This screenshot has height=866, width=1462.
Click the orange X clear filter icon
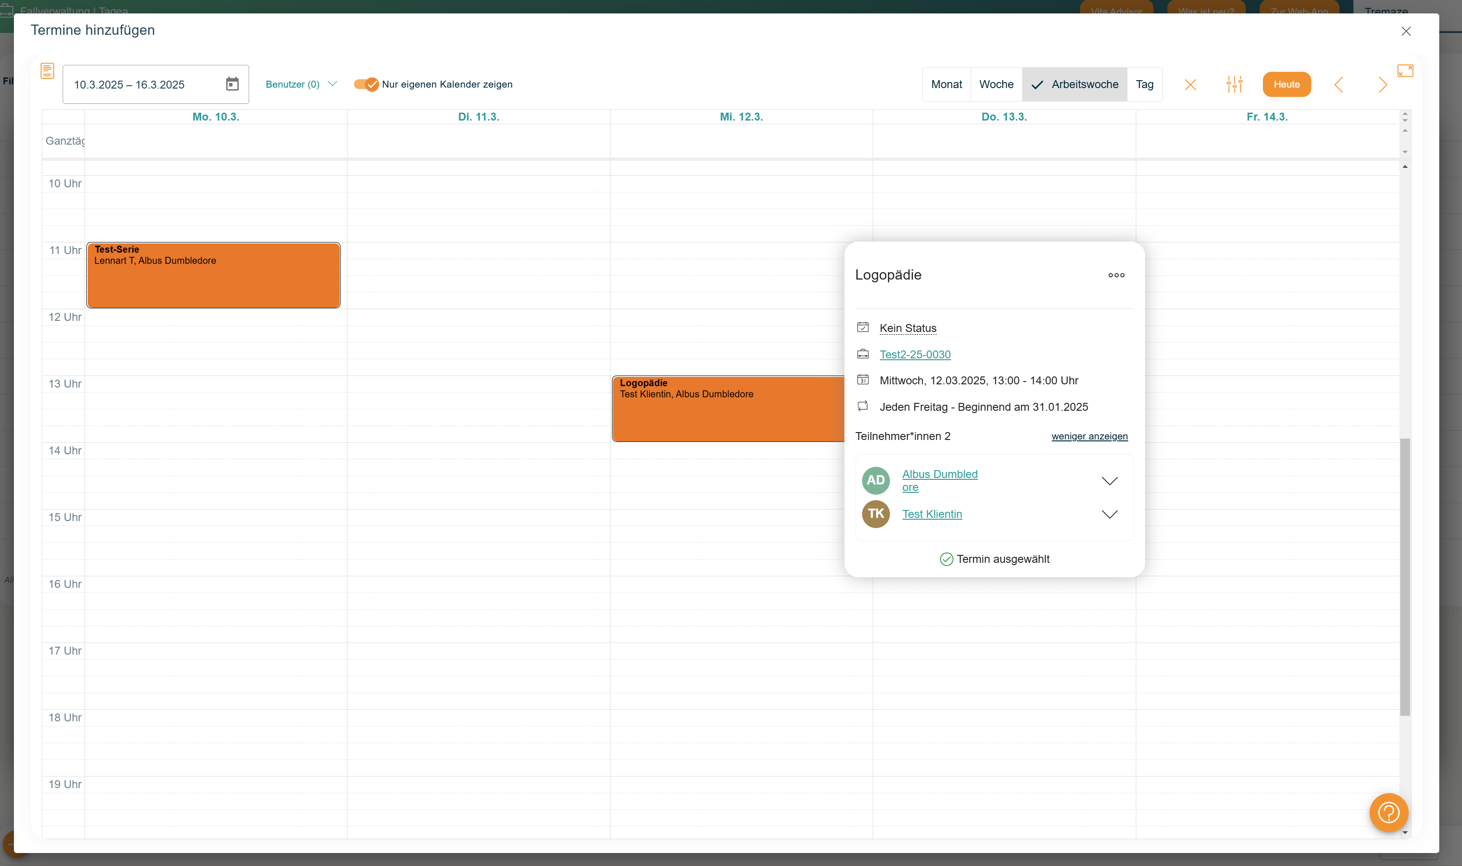(1190, 85)
